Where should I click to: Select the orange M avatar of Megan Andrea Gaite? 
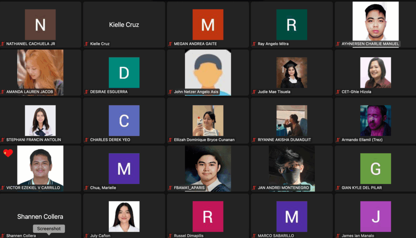[x=208, y=25]
